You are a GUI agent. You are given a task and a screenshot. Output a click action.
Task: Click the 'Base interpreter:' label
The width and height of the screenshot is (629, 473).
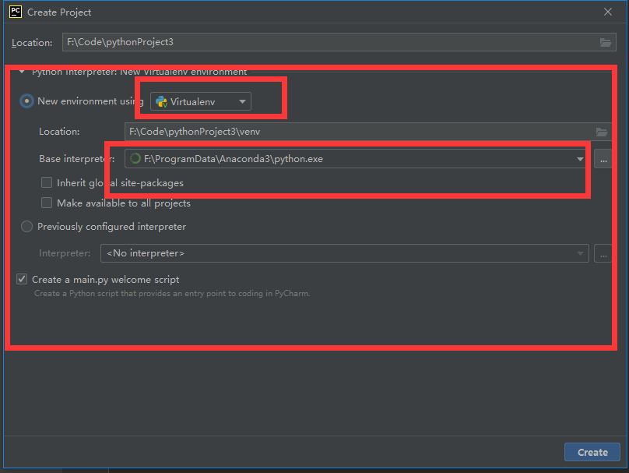76,159
